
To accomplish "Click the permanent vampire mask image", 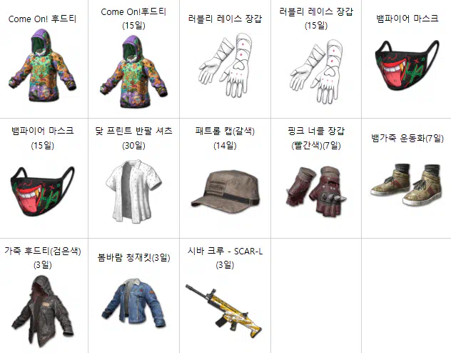I will 407,65.
